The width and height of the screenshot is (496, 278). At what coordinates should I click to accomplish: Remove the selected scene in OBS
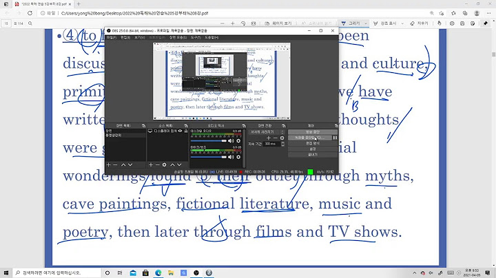pyautogui.click(x=115, y=164)
